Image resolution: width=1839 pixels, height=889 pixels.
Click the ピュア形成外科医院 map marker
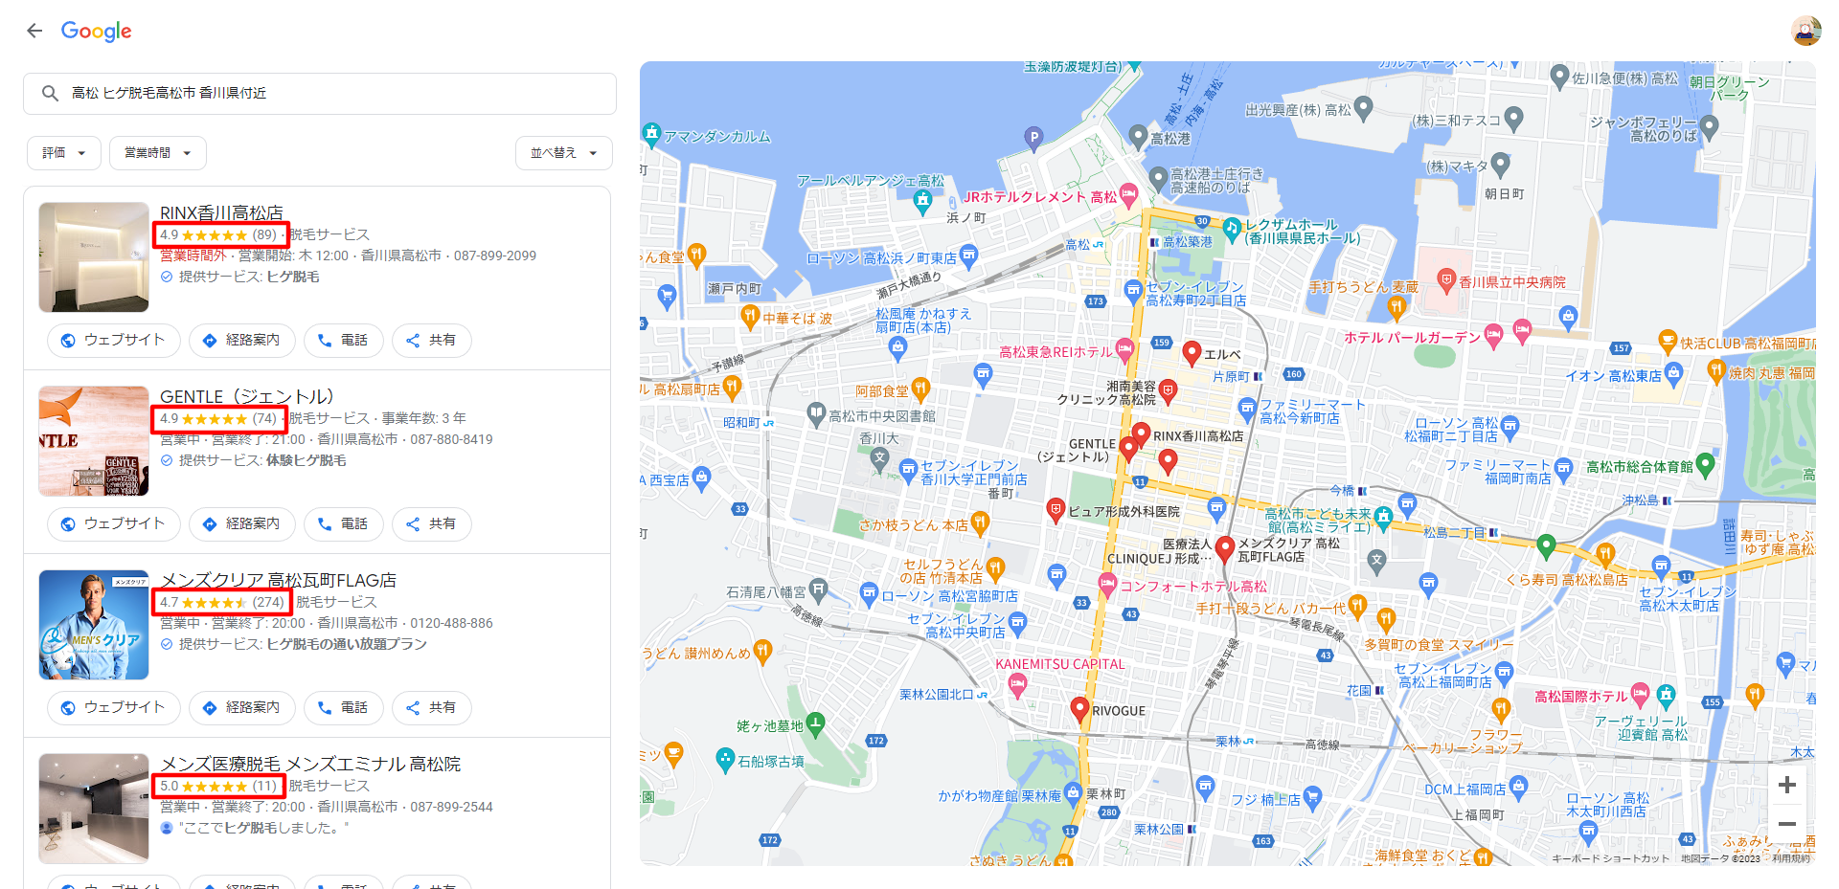point(1056,509)
